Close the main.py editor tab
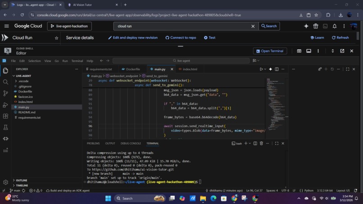 click(x=172, y=69)
